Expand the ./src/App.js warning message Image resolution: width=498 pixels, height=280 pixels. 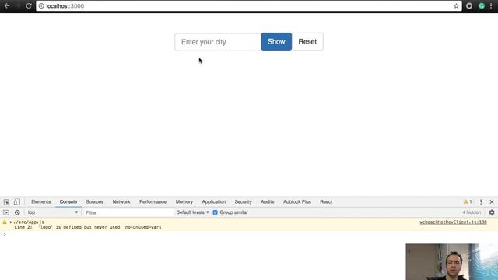pos(11,222)
